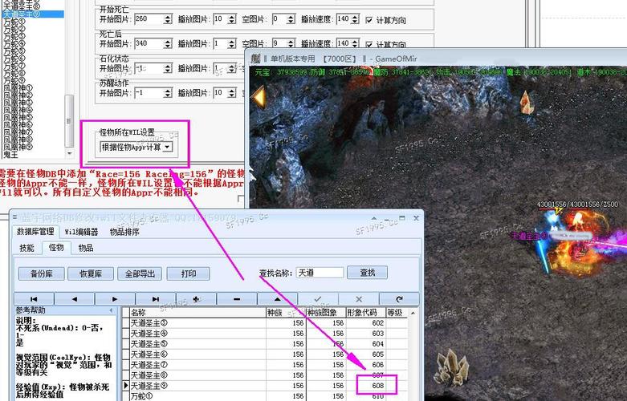Image resolution: width=627 pixels, height=401 pixels.
Task: Click the 形象代码 cell showing 608
Action: point(365,386)
